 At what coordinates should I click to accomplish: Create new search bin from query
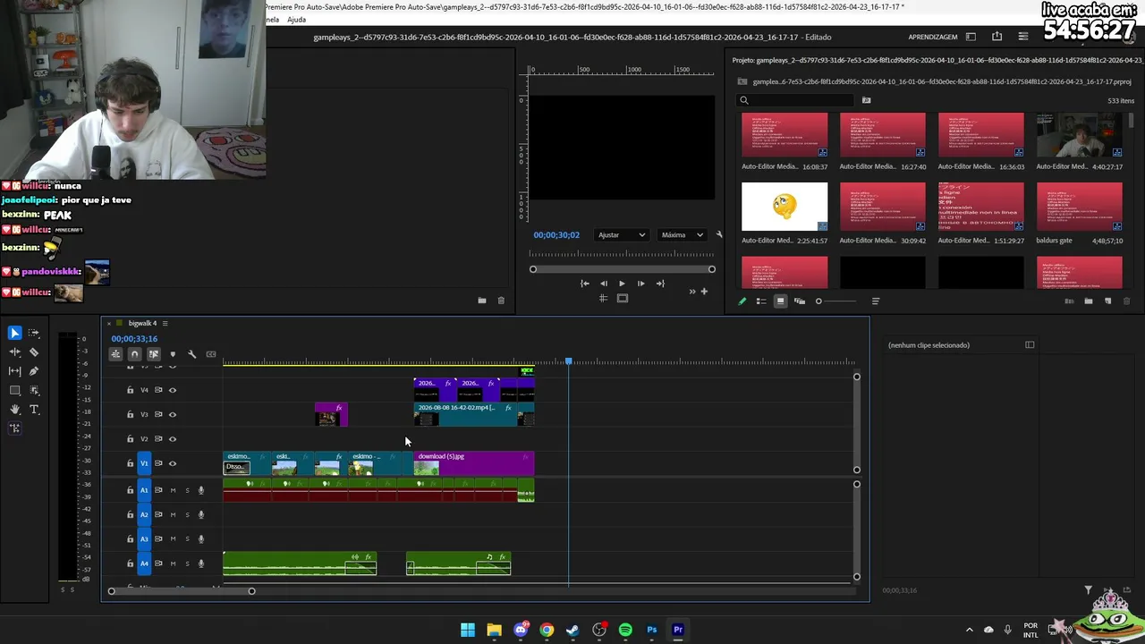(866, 100)
